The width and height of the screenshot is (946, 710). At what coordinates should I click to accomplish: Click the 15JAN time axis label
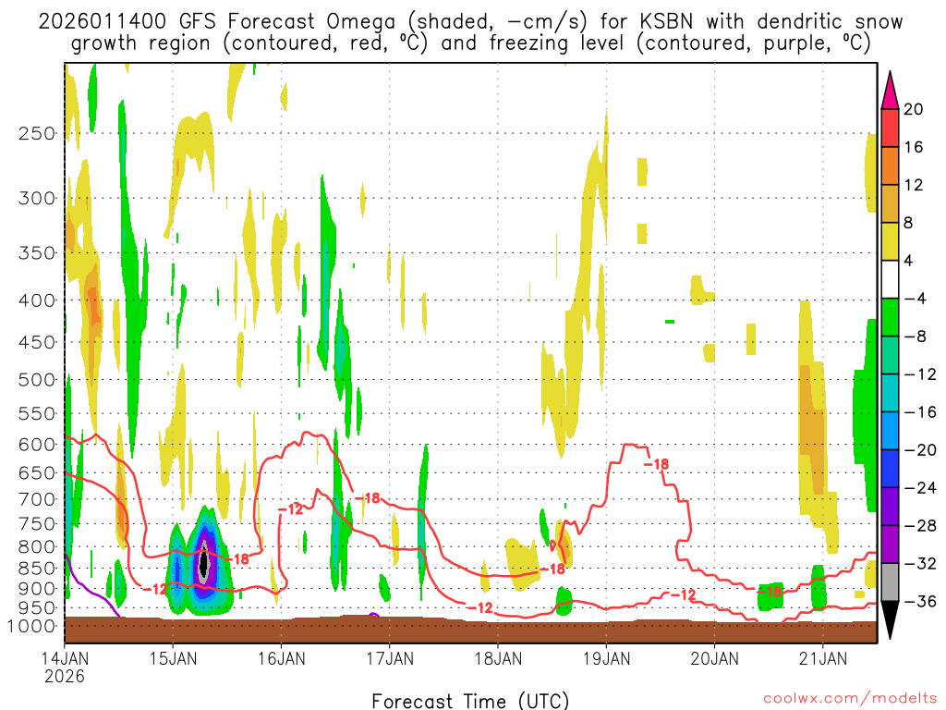click(x=173, y=658)
